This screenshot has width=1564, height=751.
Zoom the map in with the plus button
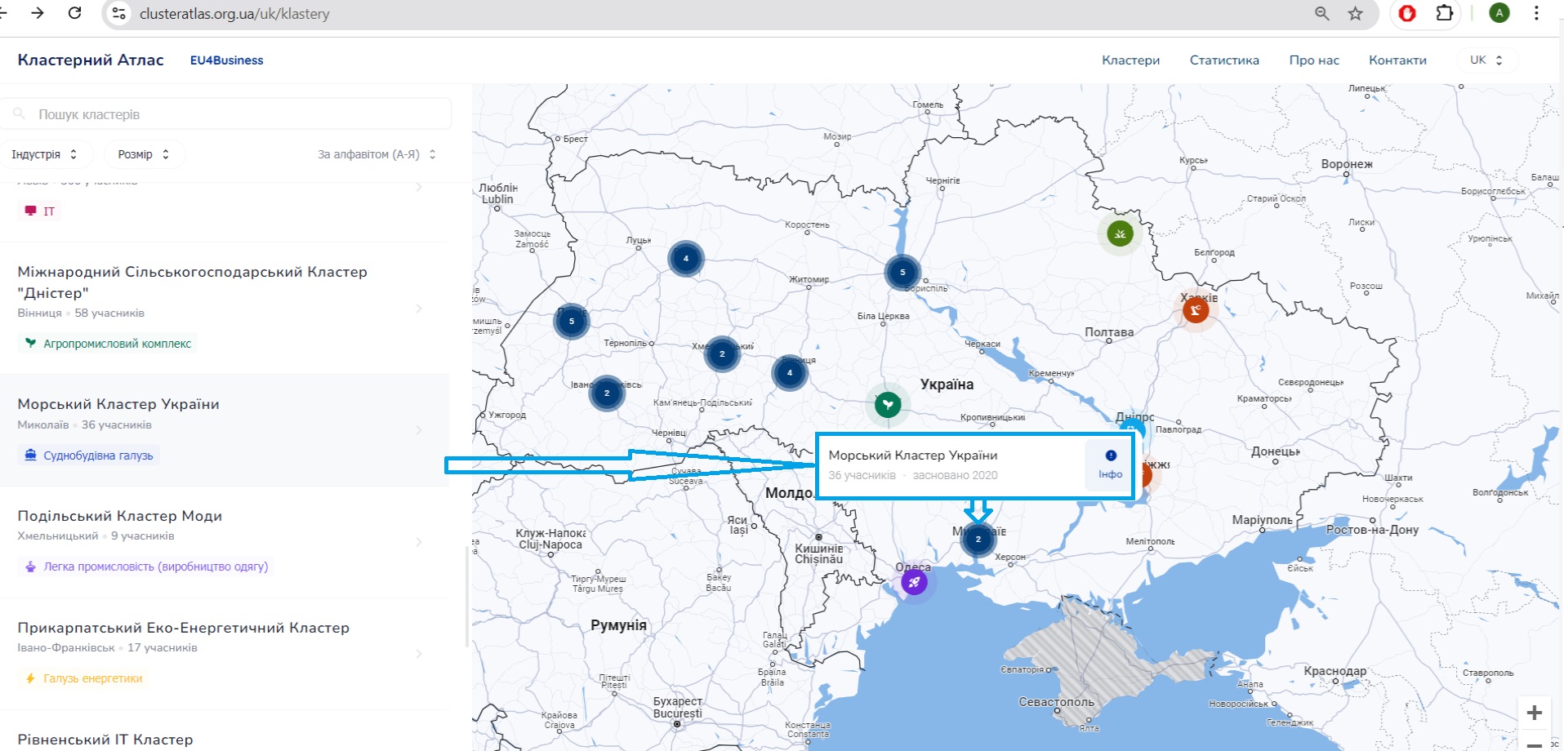pos(1534,711)
